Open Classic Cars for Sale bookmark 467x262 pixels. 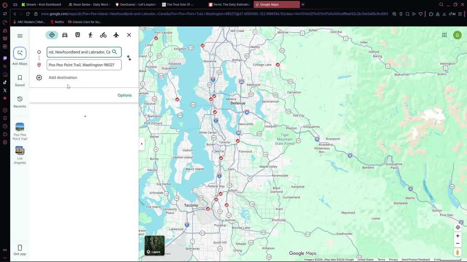[85, 22]
